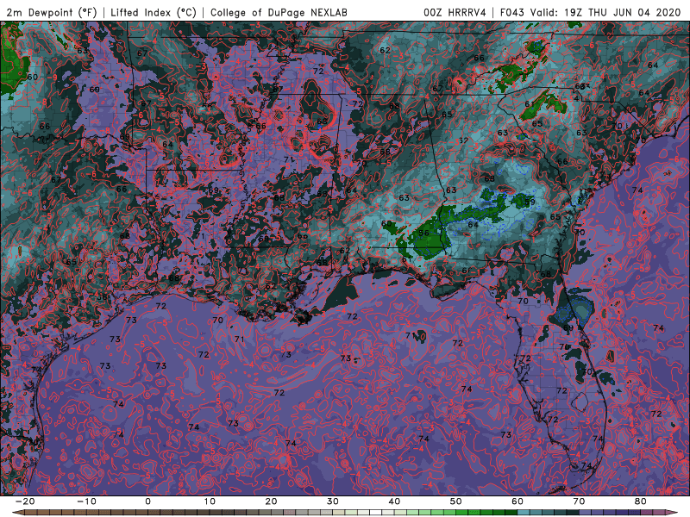The height and width of the screenshot is (517, 690).
Task: Click the '80' label on the color scale
Action: tap(641, 501)
